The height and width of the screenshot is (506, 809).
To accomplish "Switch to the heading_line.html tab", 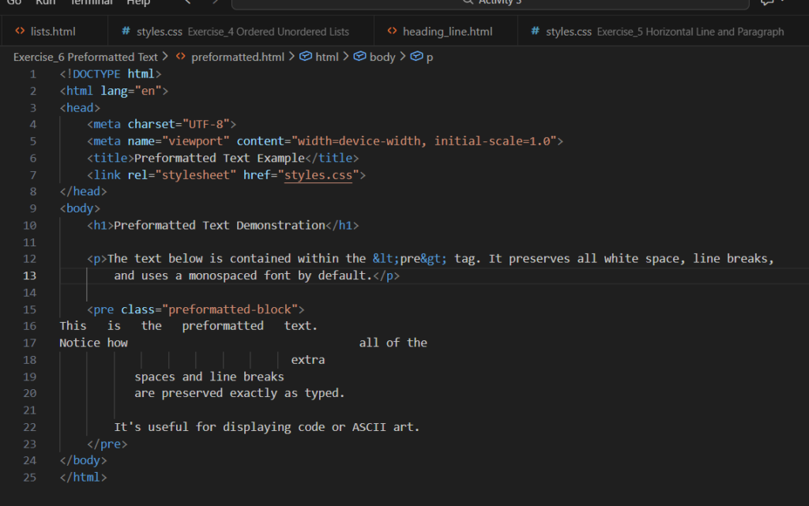I will [x=447, y=32].
